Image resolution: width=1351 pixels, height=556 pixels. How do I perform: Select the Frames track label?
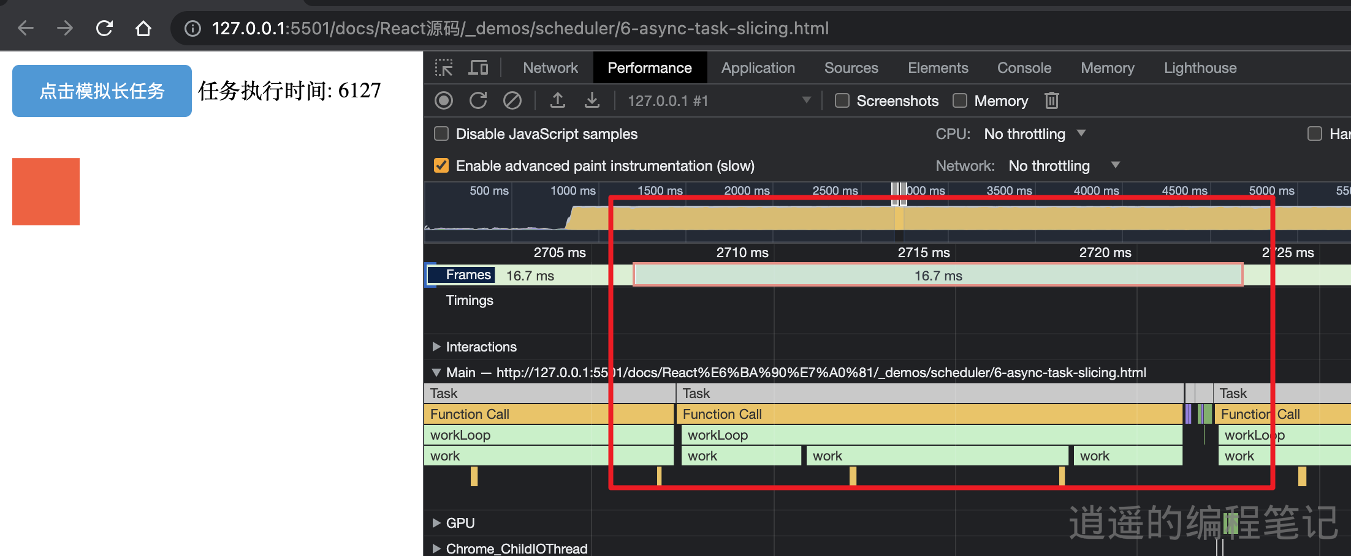468,275
